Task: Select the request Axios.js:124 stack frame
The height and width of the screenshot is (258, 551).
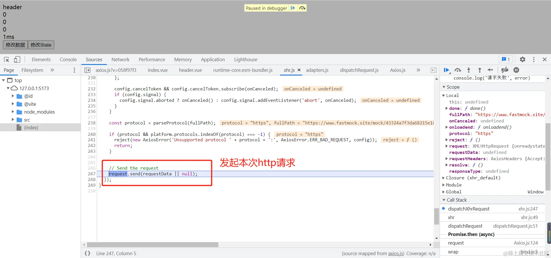Action: pos(492,243)
